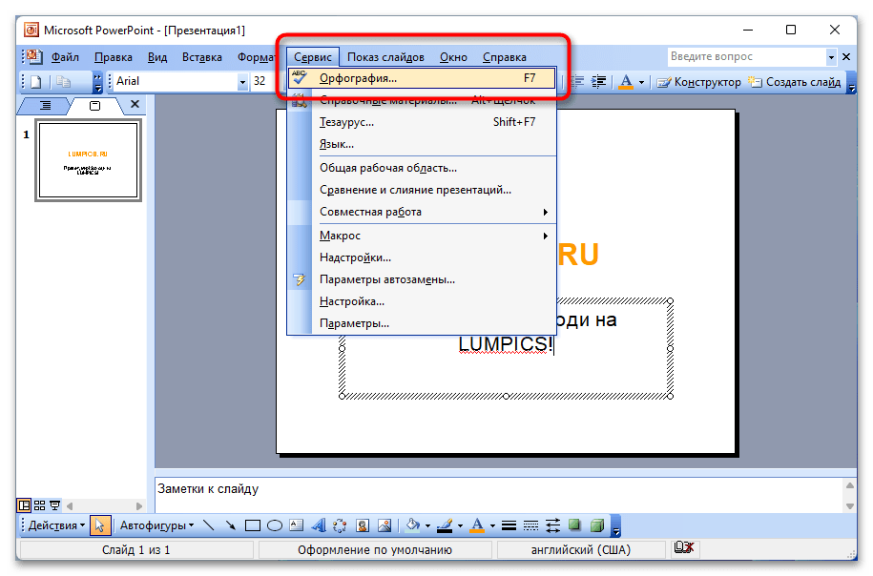Select the Arrow drawing tool

tap(230, 525)
